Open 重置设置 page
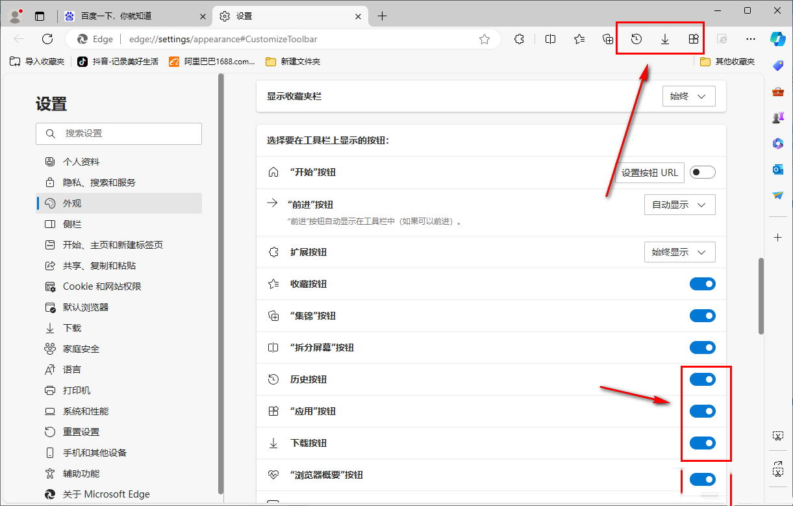 click(x=119, y=432)
